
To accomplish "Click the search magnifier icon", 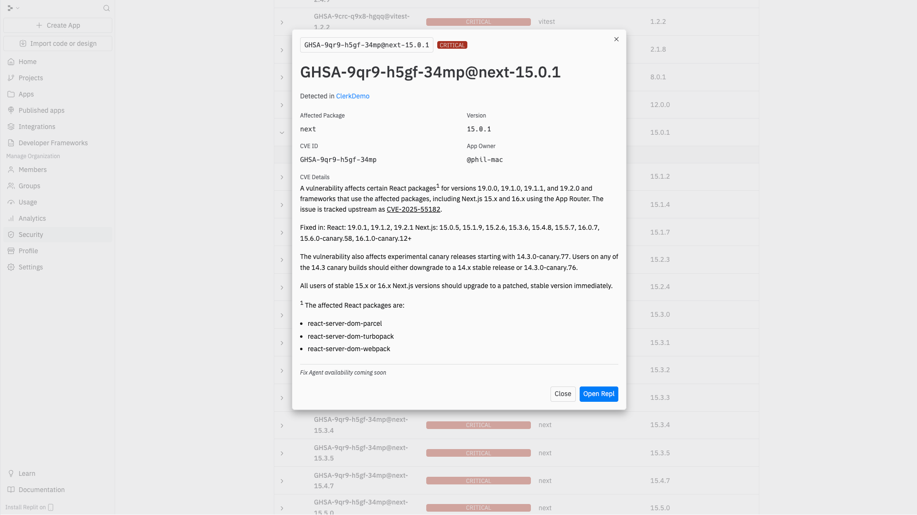I will (106, 8).
